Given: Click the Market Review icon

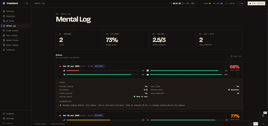Looking at the screenshot, I should coord(4,40).
